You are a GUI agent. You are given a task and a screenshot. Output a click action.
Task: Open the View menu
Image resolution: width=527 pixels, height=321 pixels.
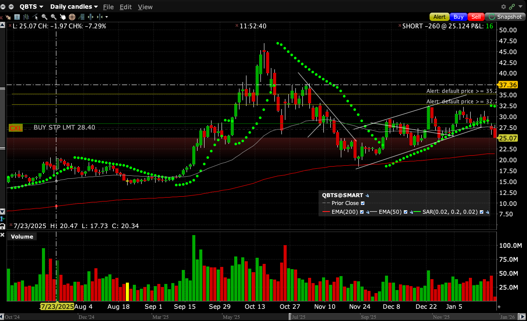pos(145,7)
